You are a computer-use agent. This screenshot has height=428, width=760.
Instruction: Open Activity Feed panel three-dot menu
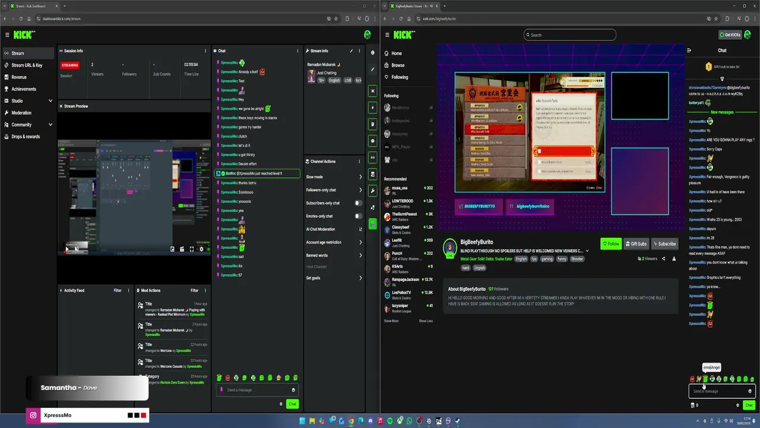pos(129,291)
